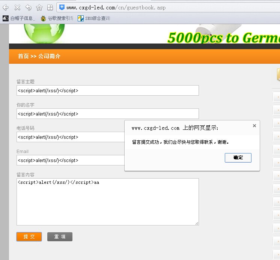Click inside the 留言内容 textarea

click(x=108, y=202)
